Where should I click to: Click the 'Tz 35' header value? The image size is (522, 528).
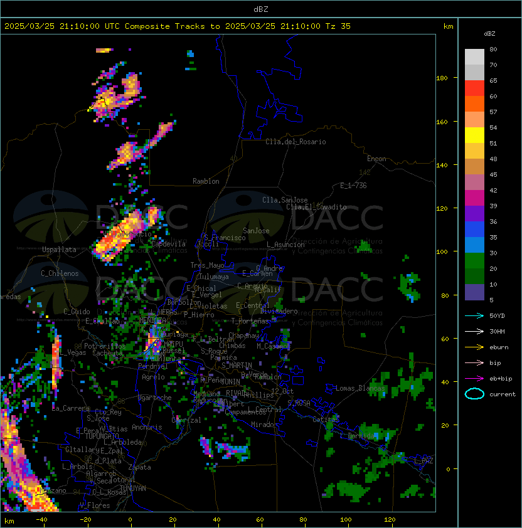[x=338, y=26]
